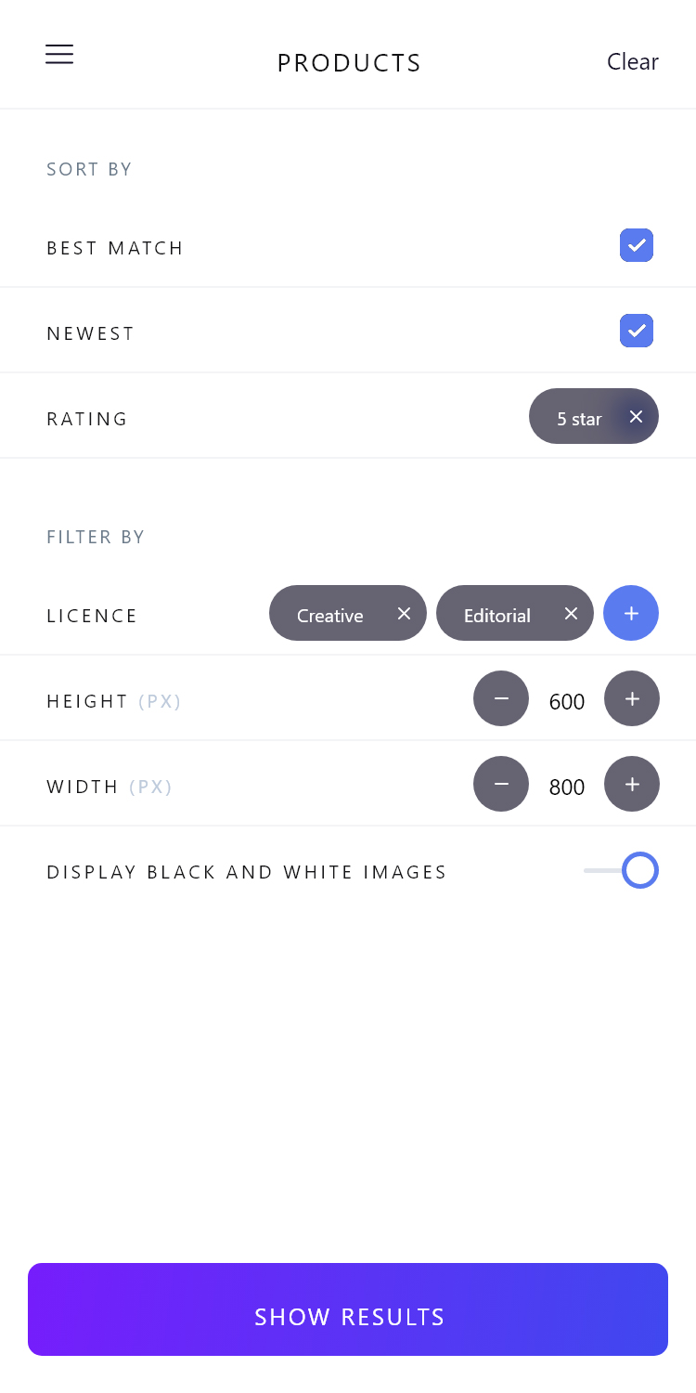696x1393 pixels.
Task: Open the hamburger navigation menu
Action: pos(59,54)
